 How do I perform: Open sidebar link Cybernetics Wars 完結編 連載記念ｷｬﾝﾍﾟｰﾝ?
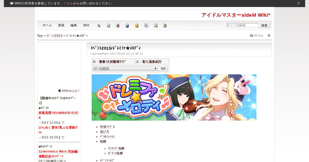pyautogui.click(x=58, y=154)
